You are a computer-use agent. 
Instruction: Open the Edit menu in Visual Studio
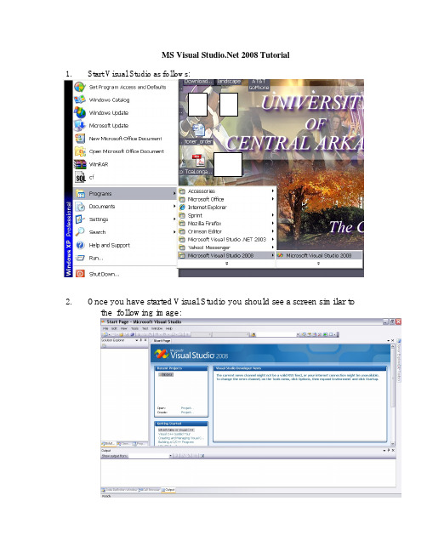pos(114,328)
